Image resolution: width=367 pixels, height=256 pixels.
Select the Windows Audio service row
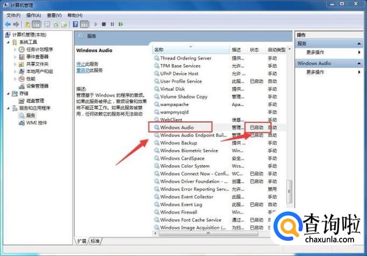pyautogui.click(x=218, y=127)
